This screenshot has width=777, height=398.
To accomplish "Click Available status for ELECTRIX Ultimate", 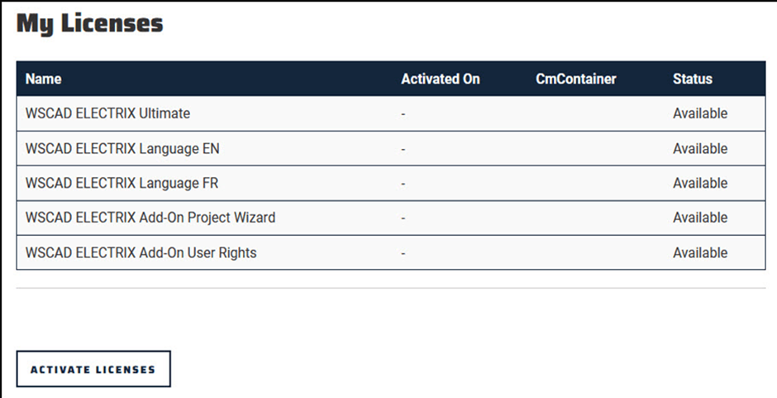I will point(700,113).
